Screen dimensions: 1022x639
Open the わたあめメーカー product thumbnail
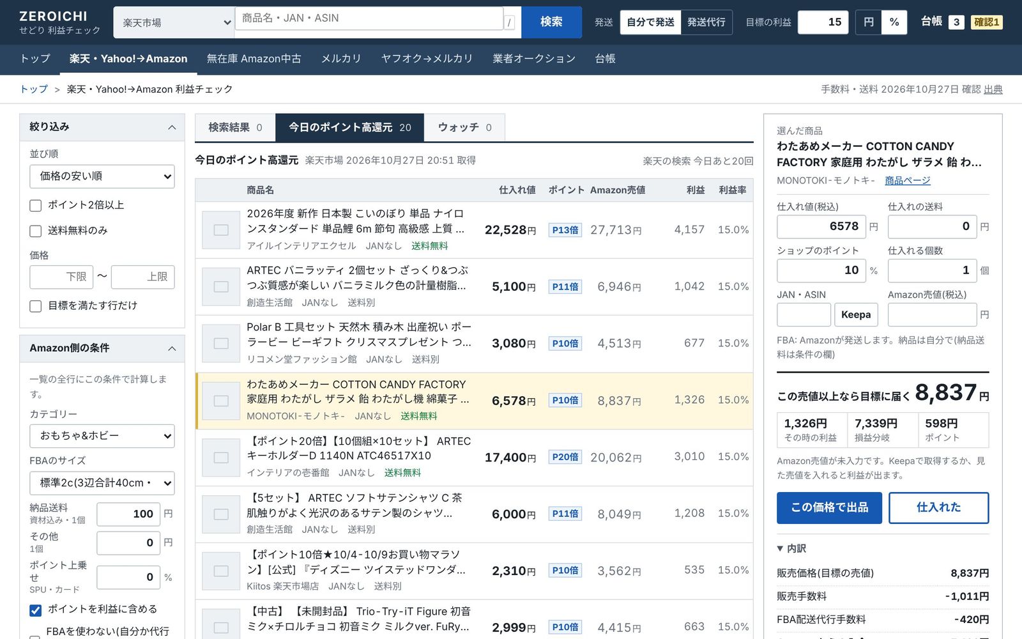point(221,401)
